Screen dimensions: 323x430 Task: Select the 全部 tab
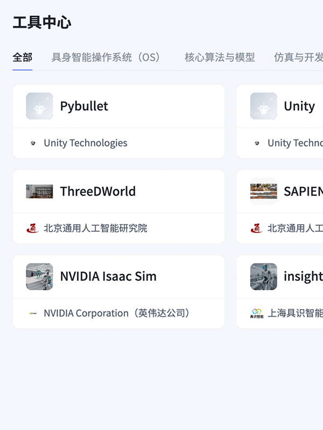tap(23, 58)
